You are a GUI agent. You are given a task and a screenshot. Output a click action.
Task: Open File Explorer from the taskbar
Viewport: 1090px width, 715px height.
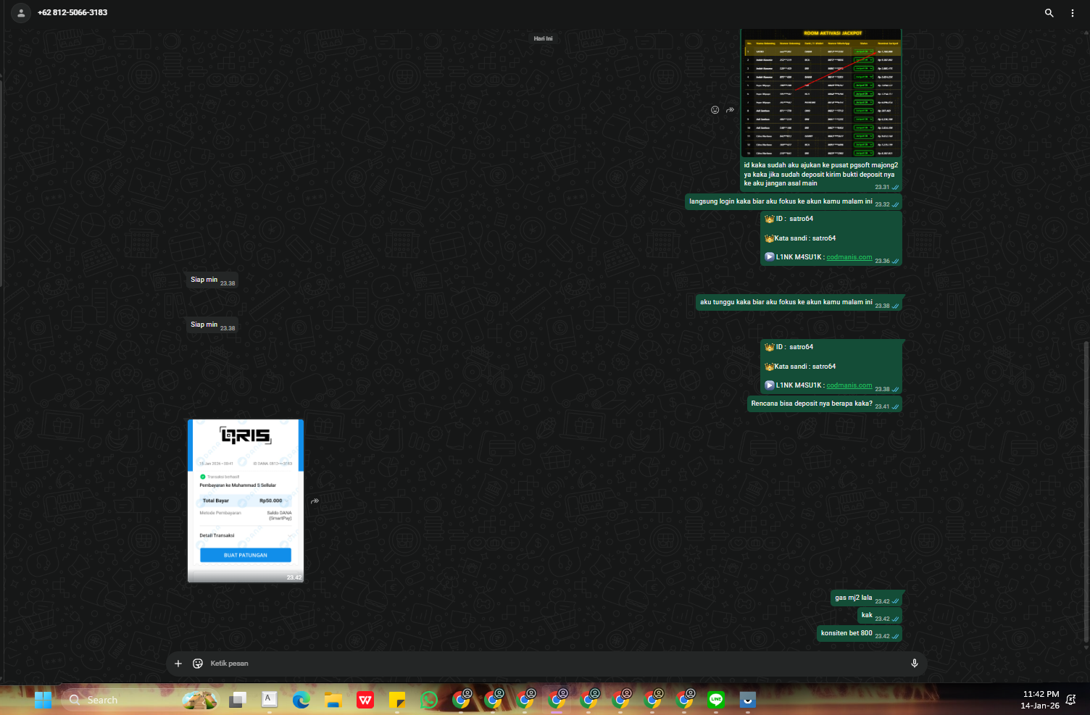[333, 700]
